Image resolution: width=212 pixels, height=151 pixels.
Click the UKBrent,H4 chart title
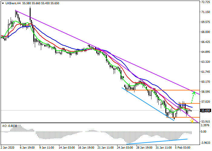[x=13, y=3]
